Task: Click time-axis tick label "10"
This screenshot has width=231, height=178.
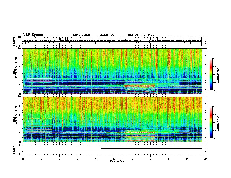Action: [x=205, y=159]
